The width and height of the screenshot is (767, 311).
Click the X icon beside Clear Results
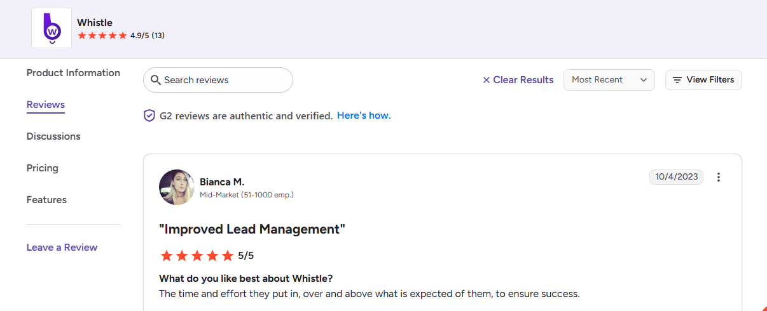[487, 80]
